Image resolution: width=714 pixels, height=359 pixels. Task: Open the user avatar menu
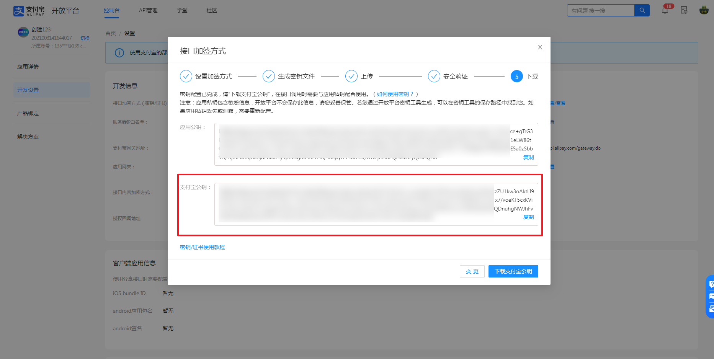(x=704, y=10)
